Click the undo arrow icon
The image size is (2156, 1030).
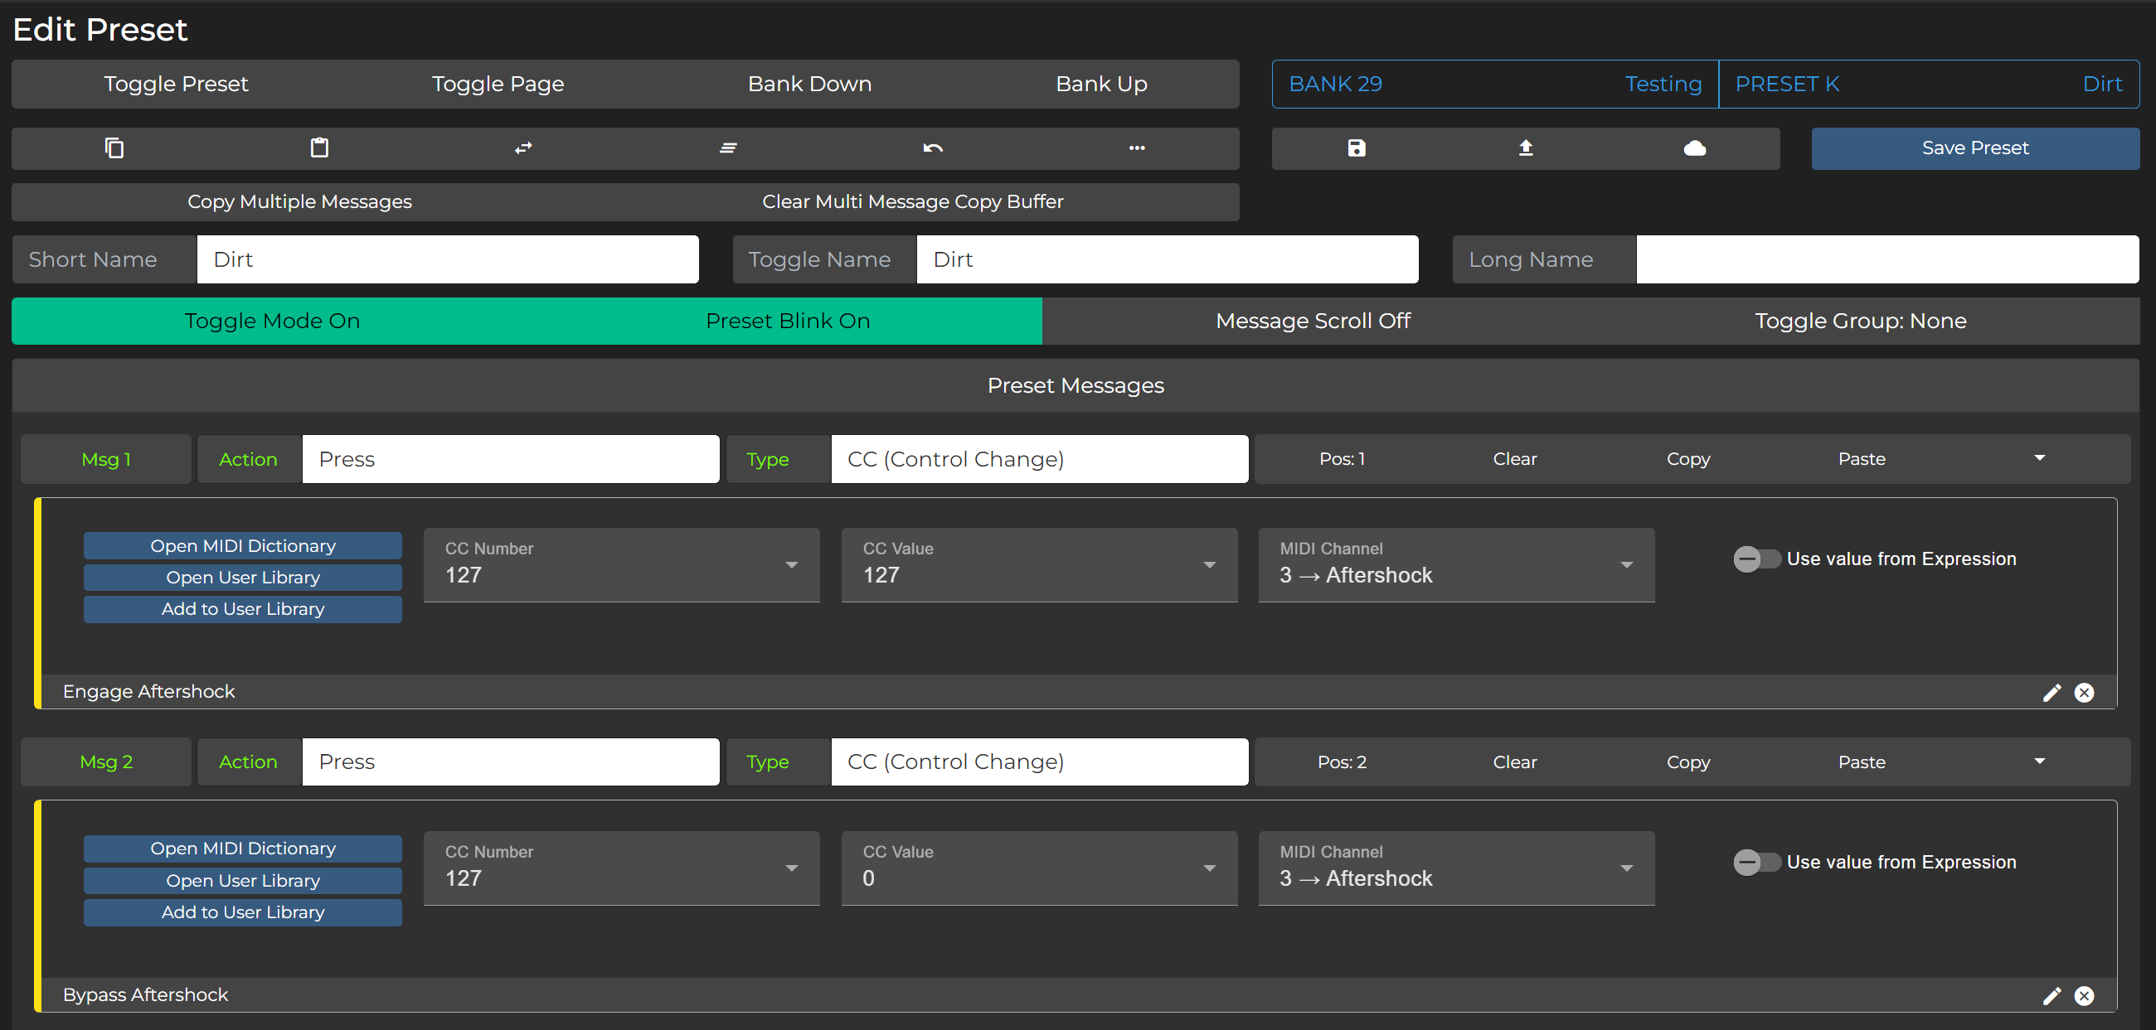pyautogui.click(x=932, y=148)
